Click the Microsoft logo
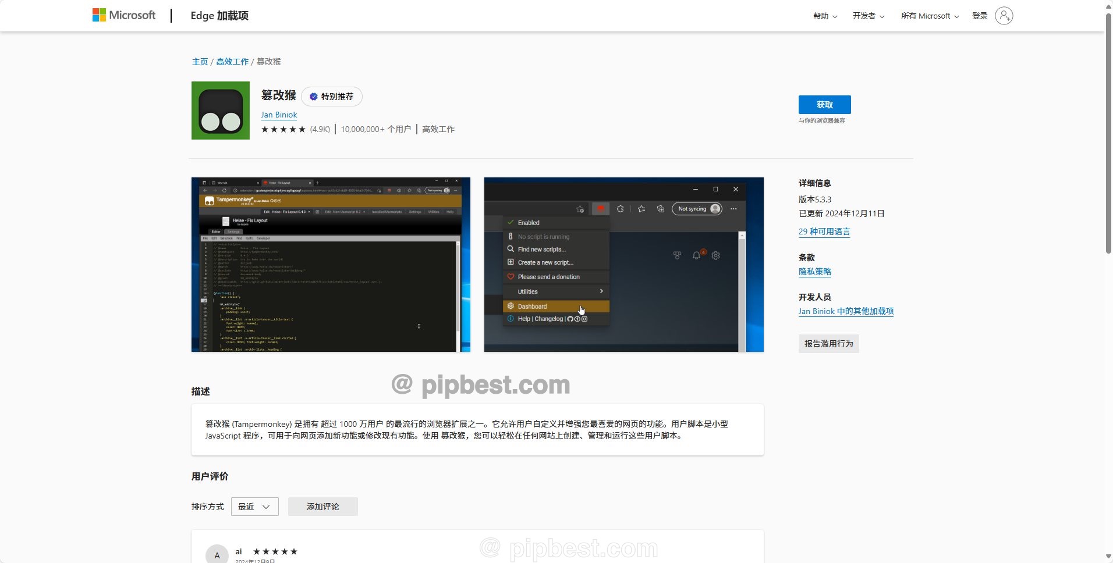Viewport: 1113px width, 563px height. pos(124,15)
